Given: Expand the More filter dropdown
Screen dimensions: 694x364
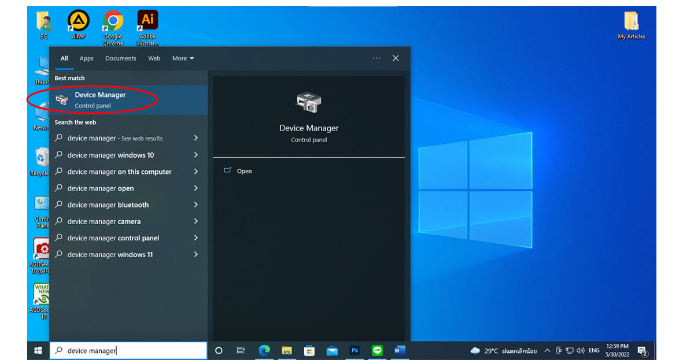Looking at the screenshot, I should [x=183, y=58].
